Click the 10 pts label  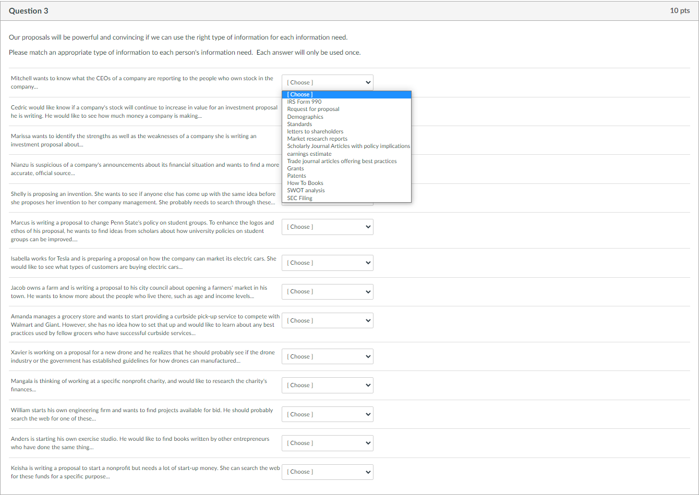680,11
